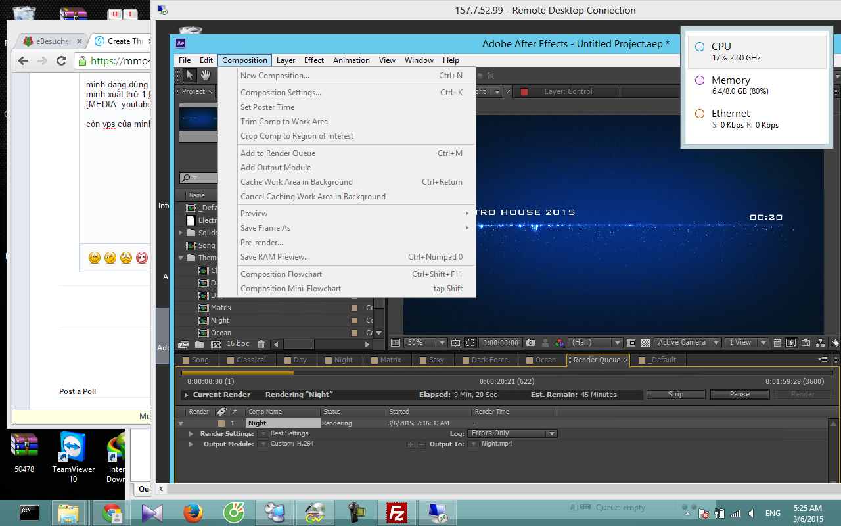Click the label tag column icon
This screenshot has width=841, height=526.
[x=221, y=412]
